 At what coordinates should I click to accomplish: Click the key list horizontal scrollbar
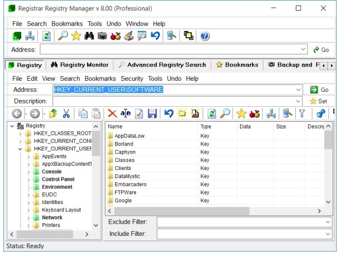(x=182, y=211)
